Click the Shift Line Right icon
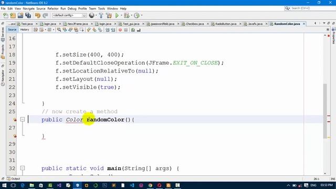 113,30
